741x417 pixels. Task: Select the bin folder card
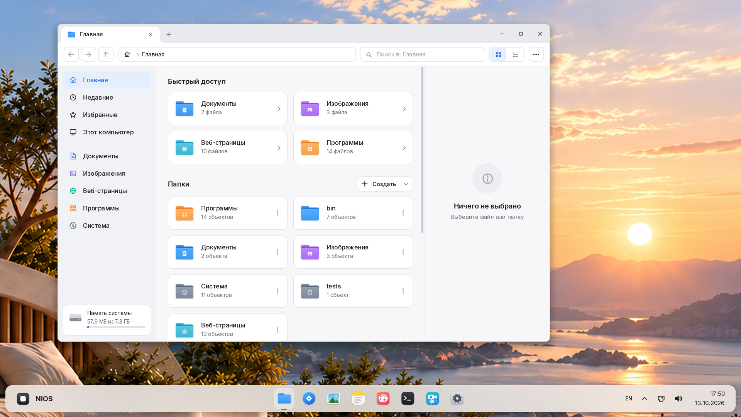[353, 213]
